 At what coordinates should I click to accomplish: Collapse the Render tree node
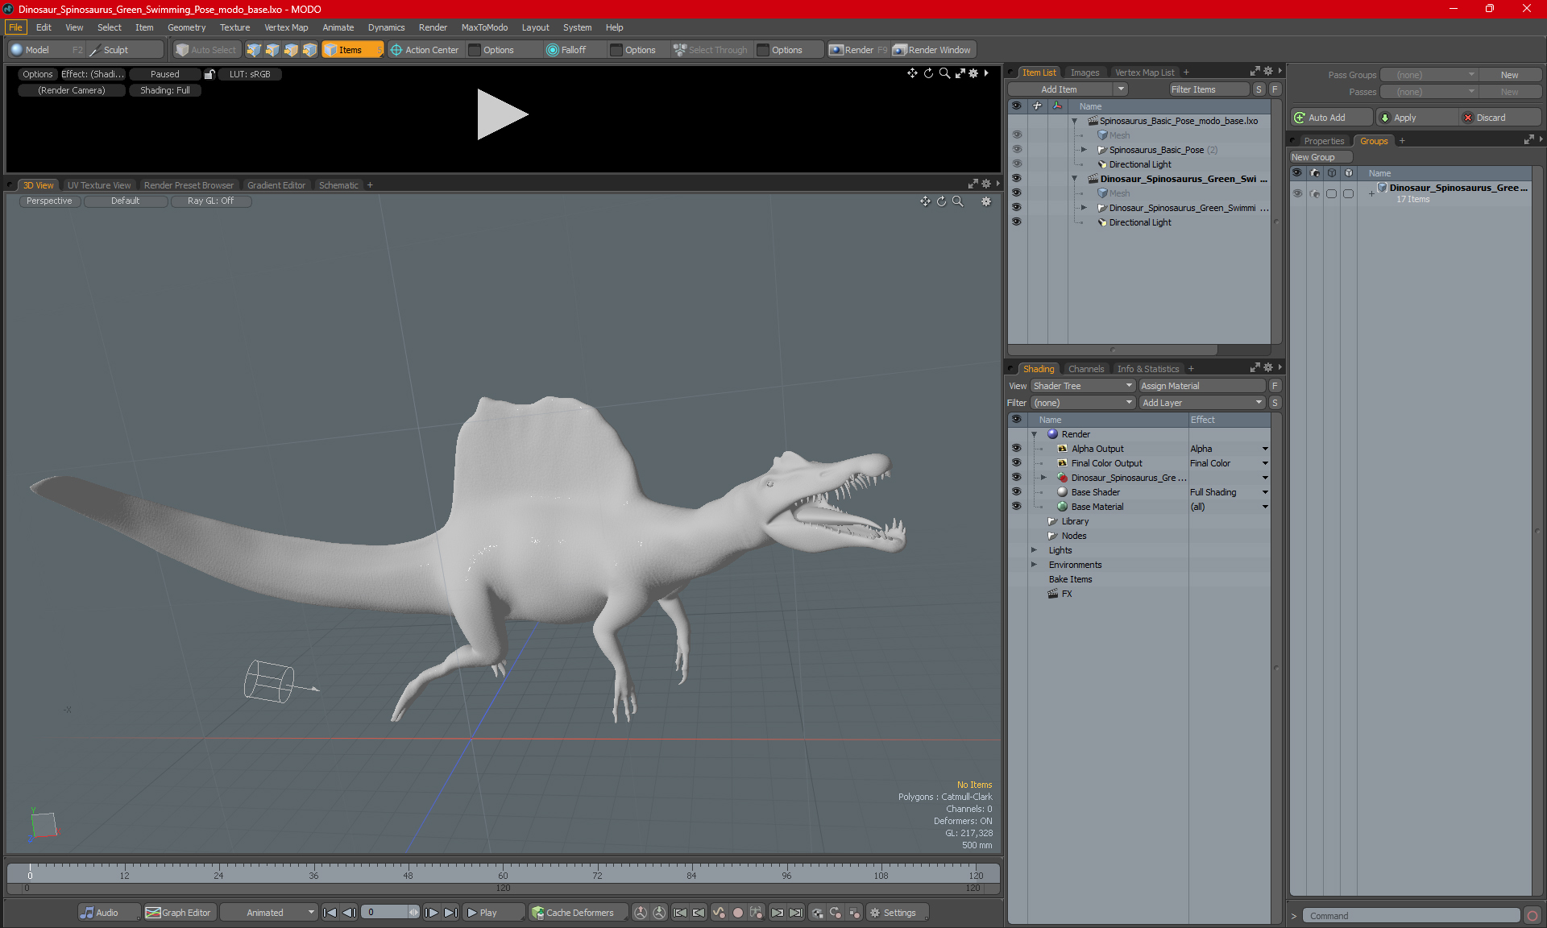click(x=1035, y=434)
